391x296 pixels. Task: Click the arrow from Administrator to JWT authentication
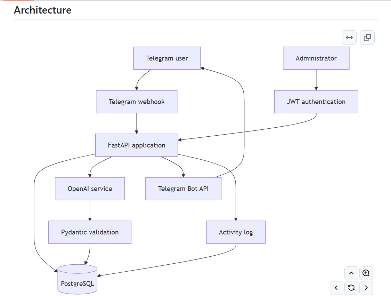316,80
